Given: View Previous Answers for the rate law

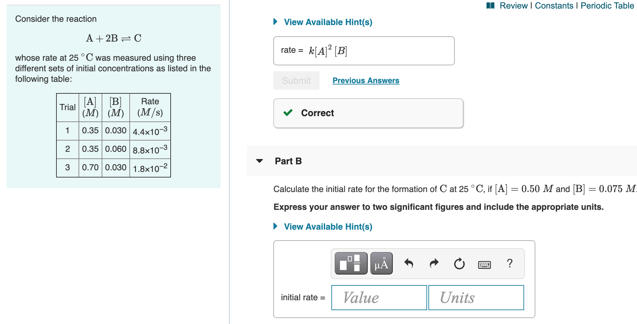Looking at the screenshot, I should (365, 80).
